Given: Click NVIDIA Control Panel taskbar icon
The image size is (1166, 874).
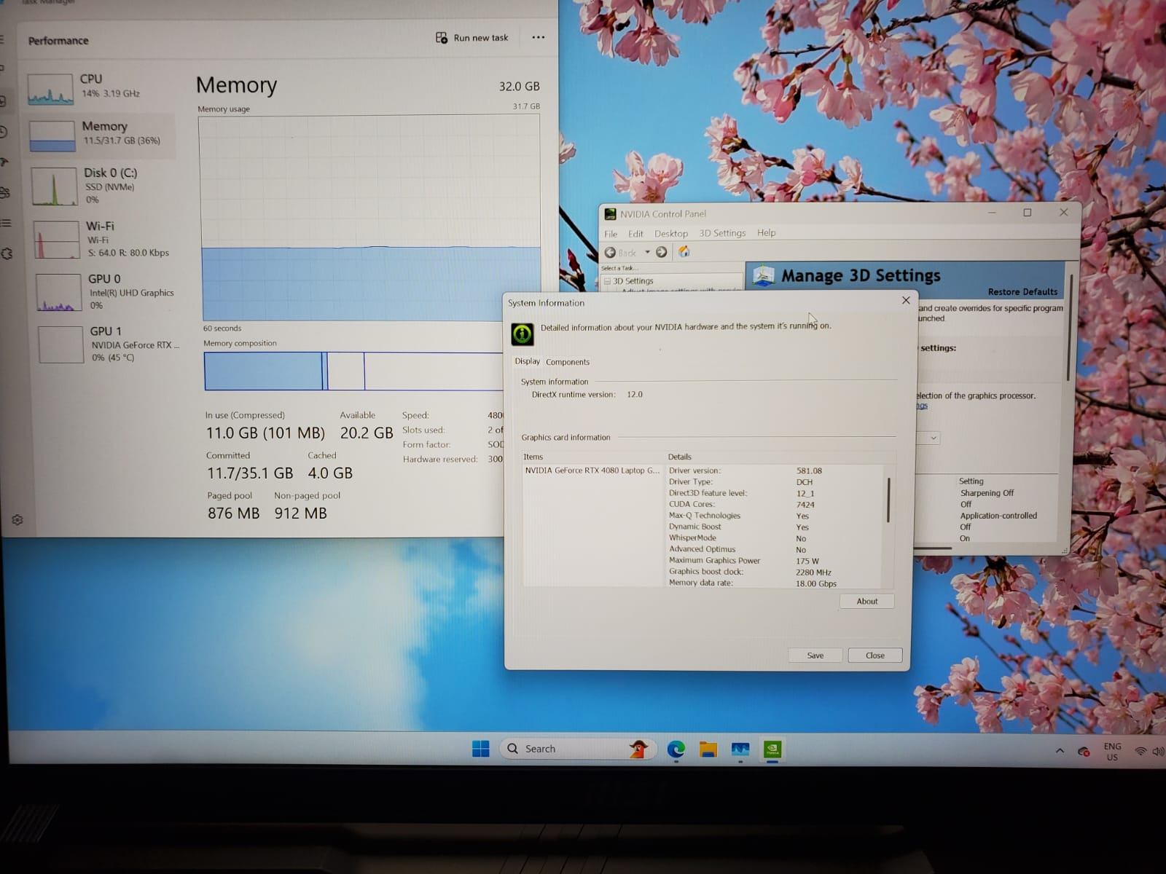Looking at the screenshot, I should (772, 749).
